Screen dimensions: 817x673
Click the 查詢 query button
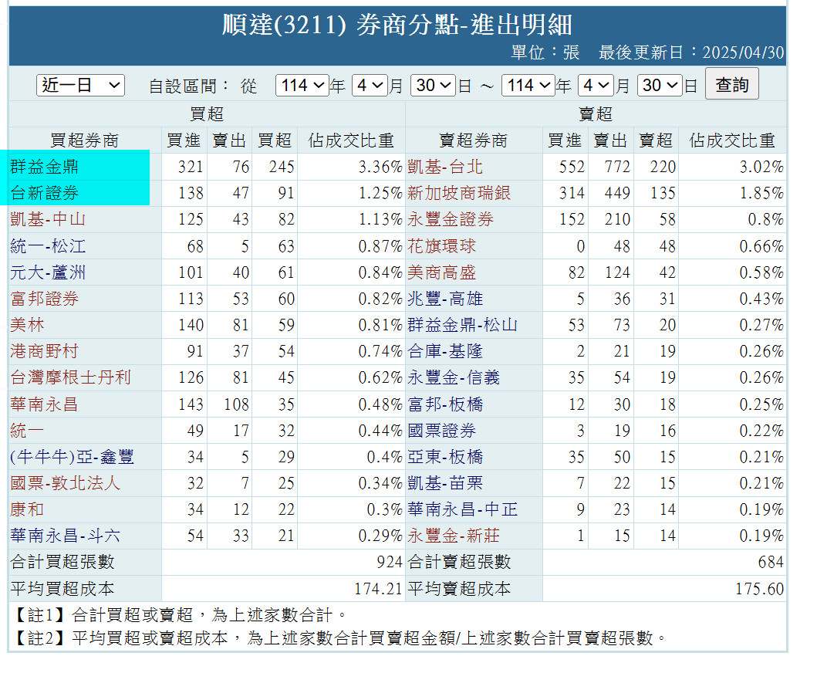click(x=731, y=84)
